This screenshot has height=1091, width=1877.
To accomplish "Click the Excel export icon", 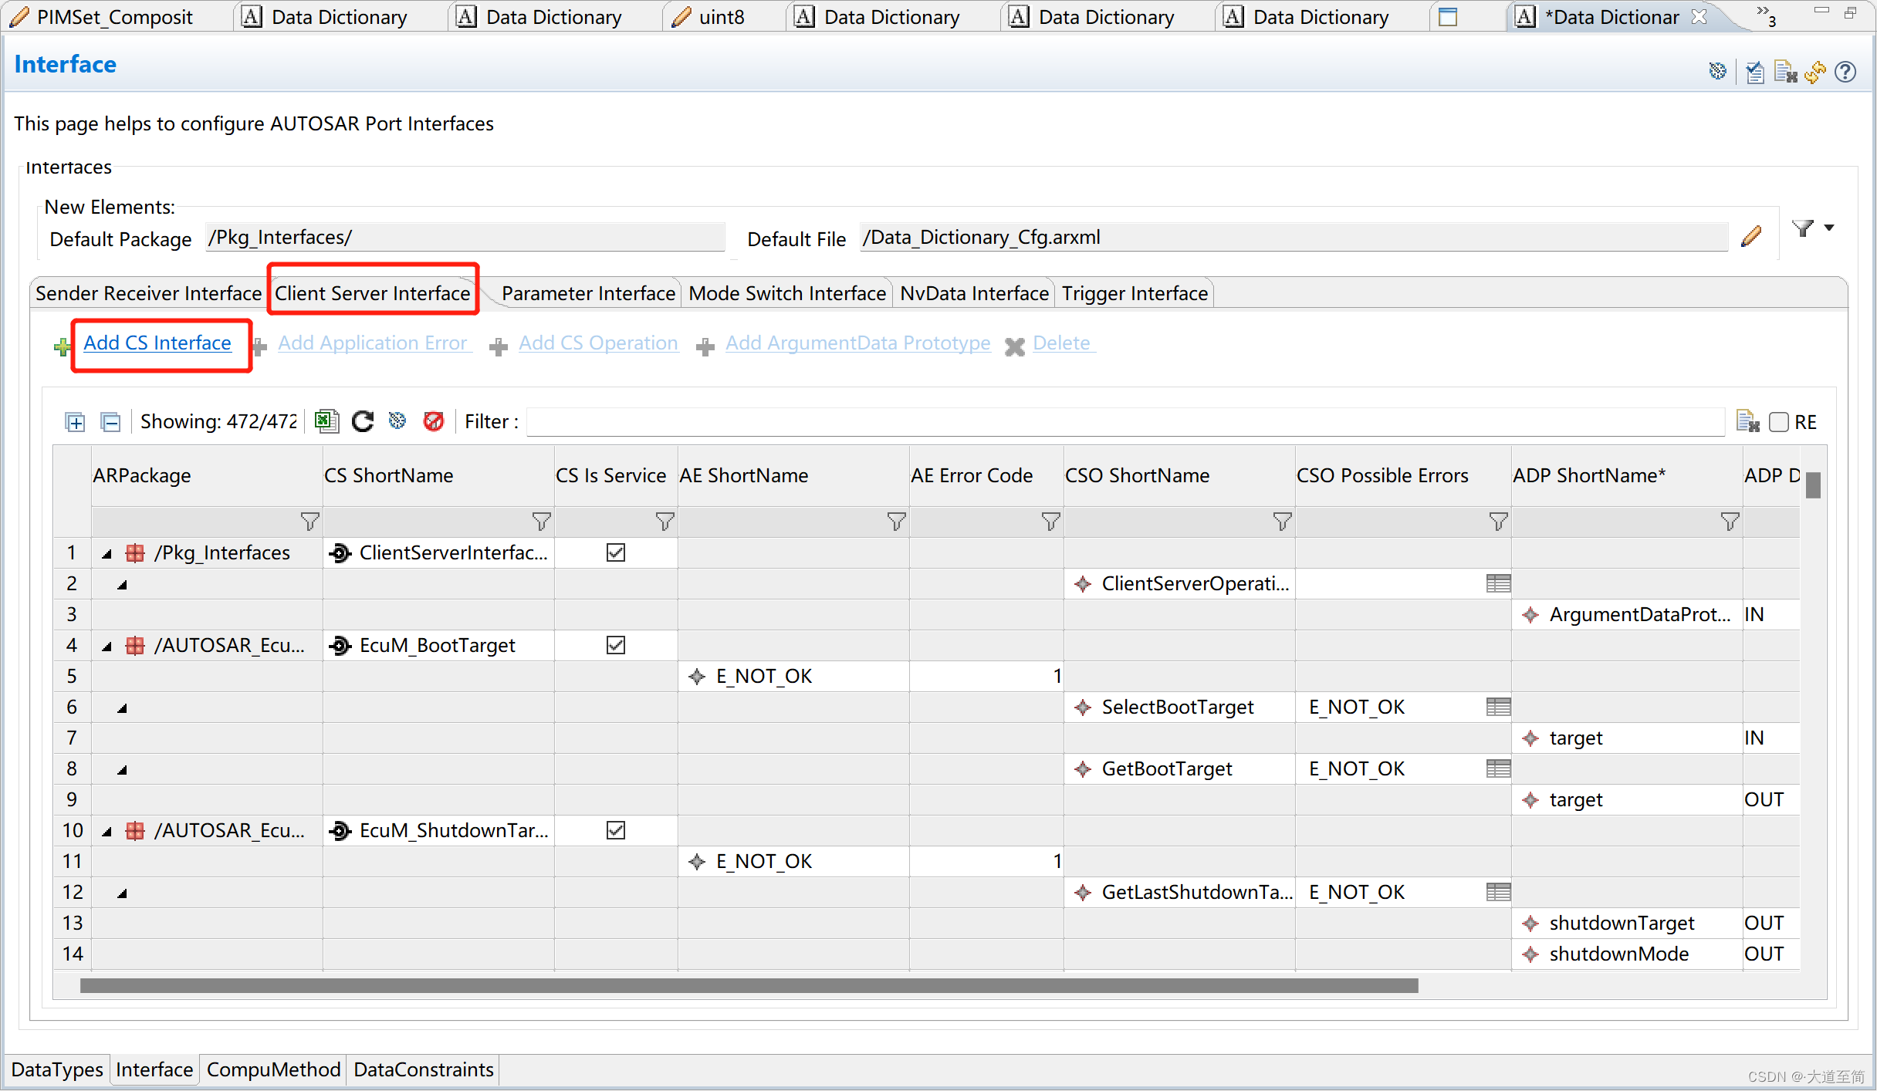I will 326,421.
